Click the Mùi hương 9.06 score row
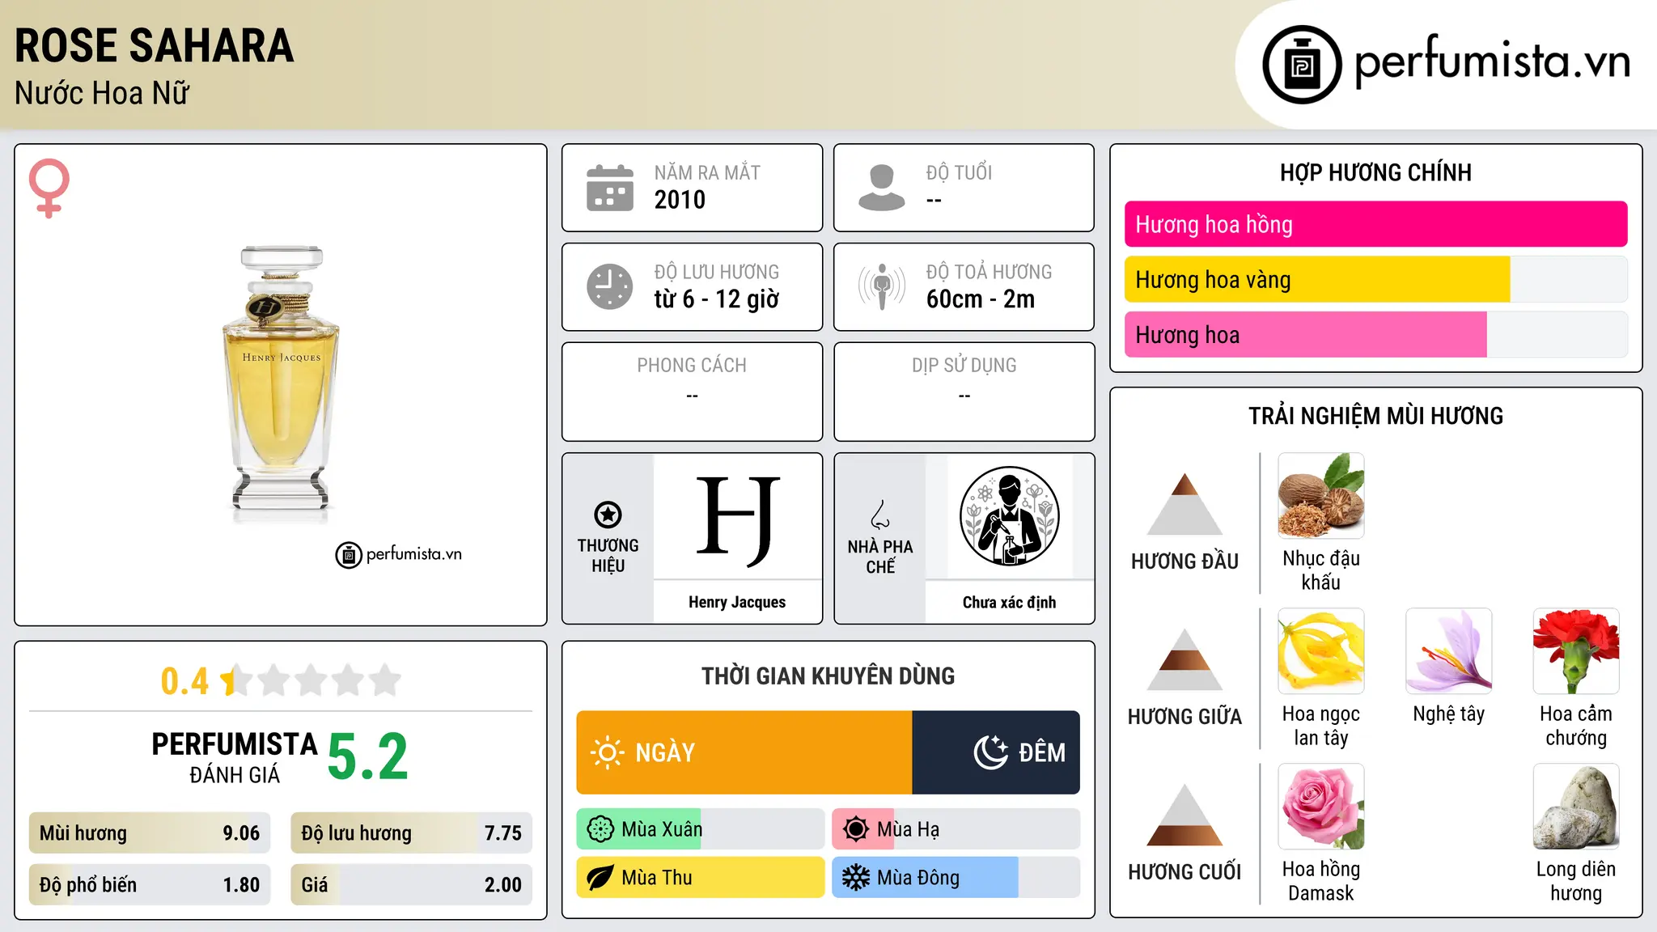 [x=150, y=833]
